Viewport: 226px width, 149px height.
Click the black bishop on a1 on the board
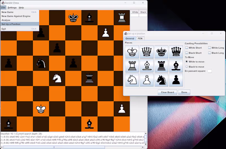pos(9,124)
